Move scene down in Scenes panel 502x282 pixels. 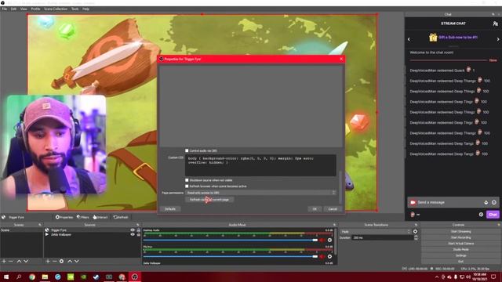coord(26,261)
